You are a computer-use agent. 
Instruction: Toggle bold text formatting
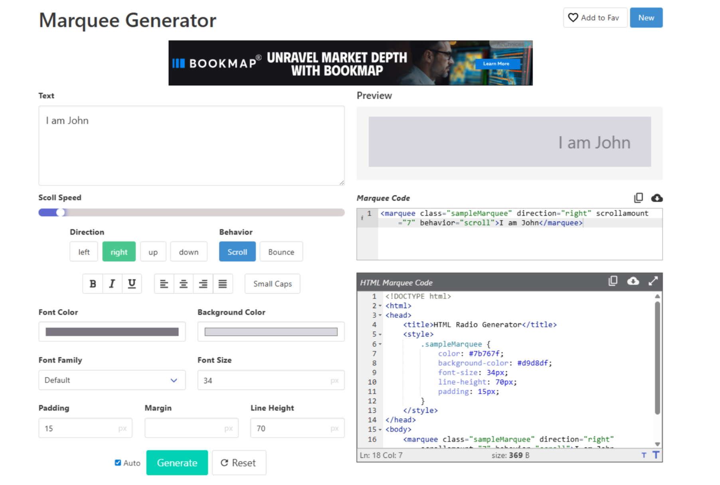click(92, 284)
